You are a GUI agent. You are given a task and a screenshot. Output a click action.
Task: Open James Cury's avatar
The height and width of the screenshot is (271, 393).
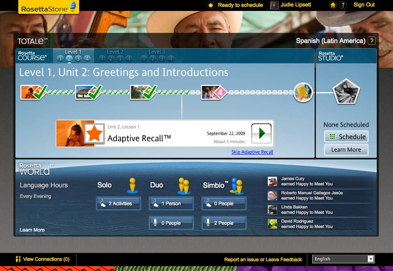(x=272, y=181)
